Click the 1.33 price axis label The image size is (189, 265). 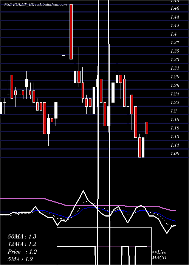[x=175, y=59]
